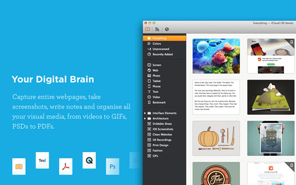Open the RSS feed icon in toolbar

coord(157,29)
